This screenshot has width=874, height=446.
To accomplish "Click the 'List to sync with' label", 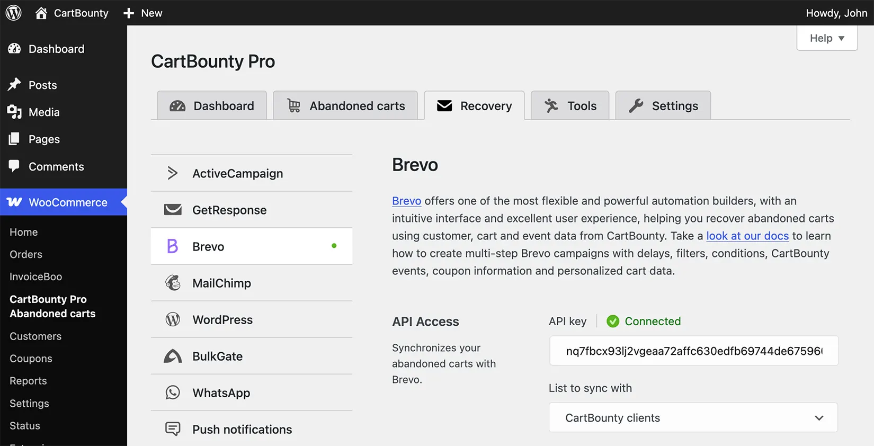I will (x=590, y=388).
